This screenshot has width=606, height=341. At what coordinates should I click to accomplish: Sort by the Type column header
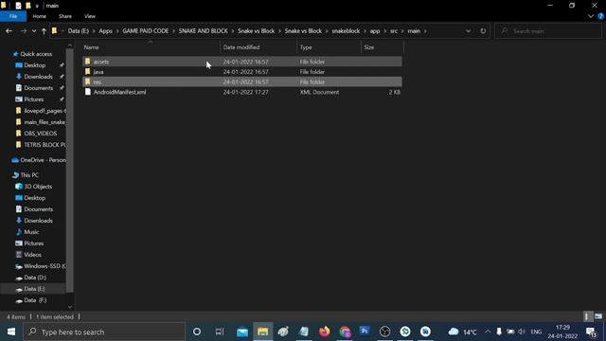(x=329, y=47)
